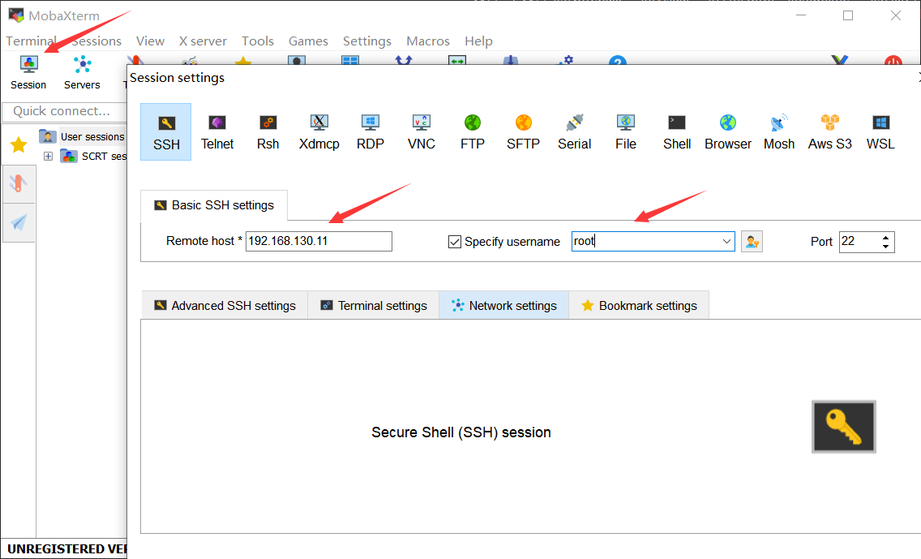This screenshot has width=921, height=559.
Task: Switch to Advanced SSH settings tab
Action: click(225, 306)
